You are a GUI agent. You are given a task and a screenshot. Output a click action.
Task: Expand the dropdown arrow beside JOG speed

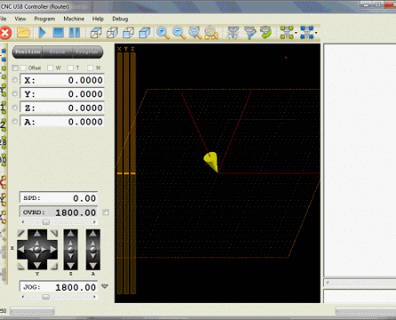105,286
